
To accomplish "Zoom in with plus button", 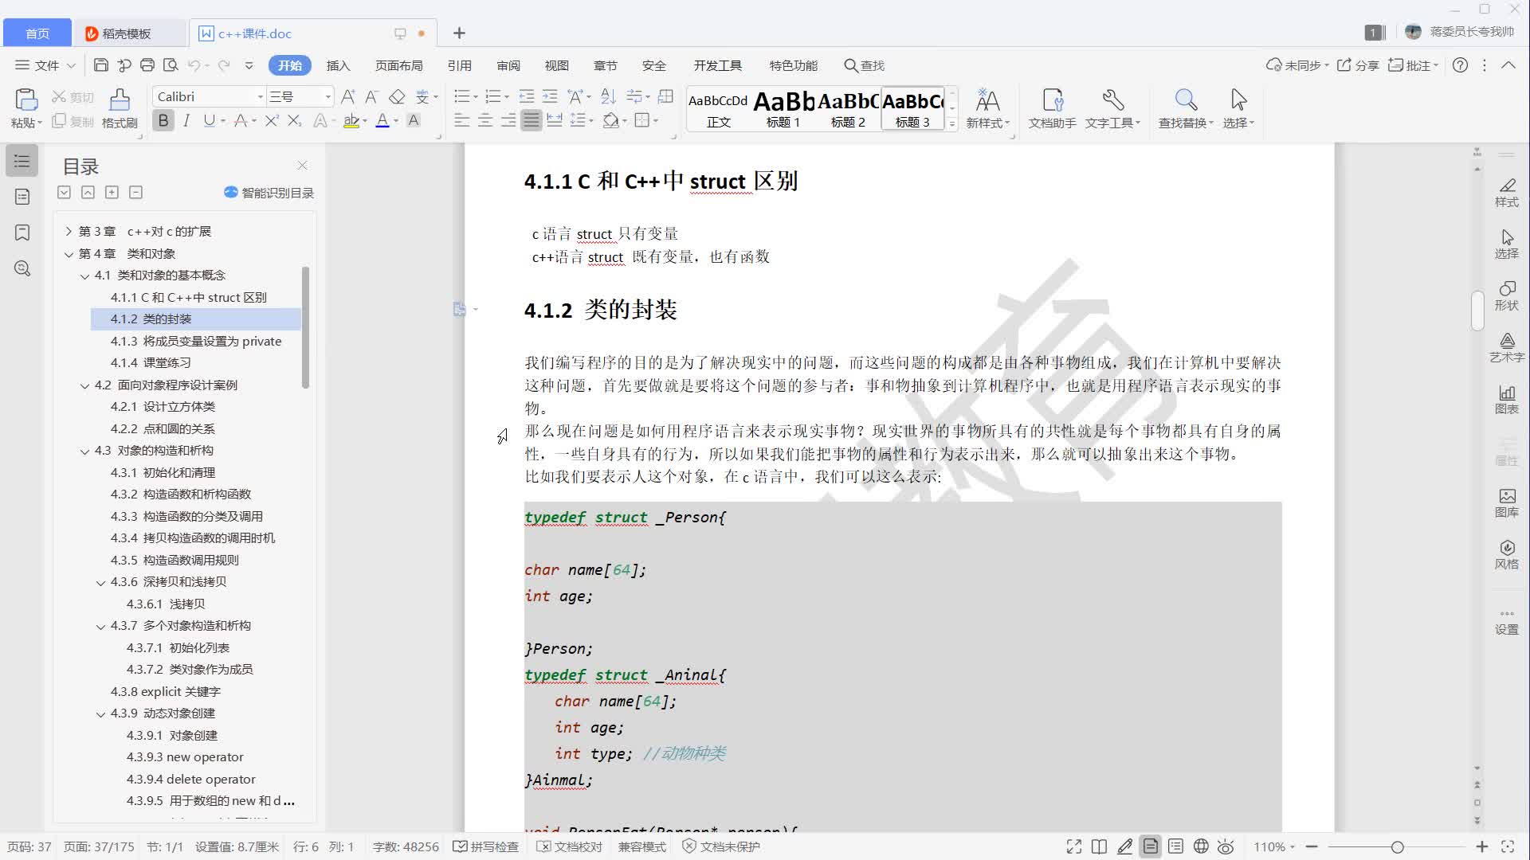I will [1481, 846].
